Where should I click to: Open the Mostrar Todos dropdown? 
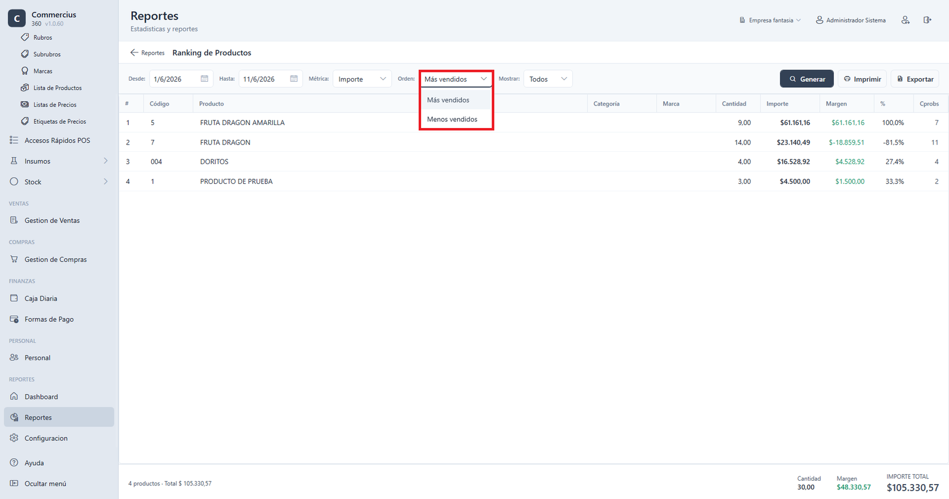[548, 79]
